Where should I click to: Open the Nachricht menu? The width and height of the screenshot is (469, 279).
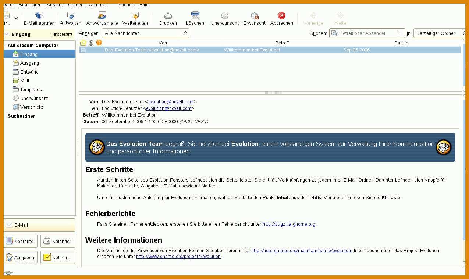[x=97, y=5]
